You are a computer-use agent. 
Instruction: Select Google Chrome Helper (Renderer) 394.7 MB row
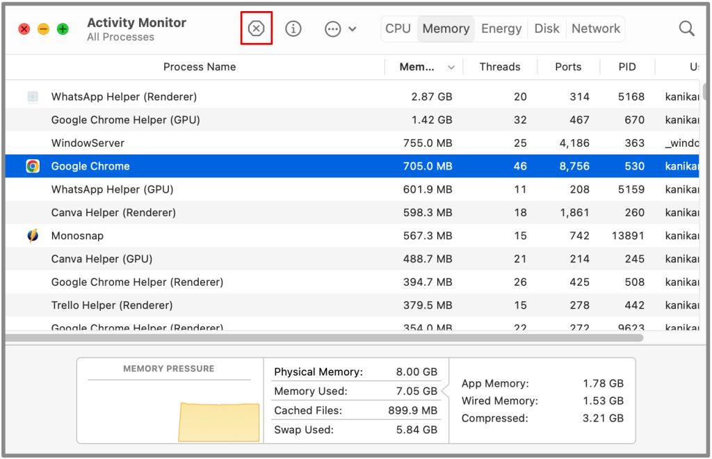[x=353, y=282]
